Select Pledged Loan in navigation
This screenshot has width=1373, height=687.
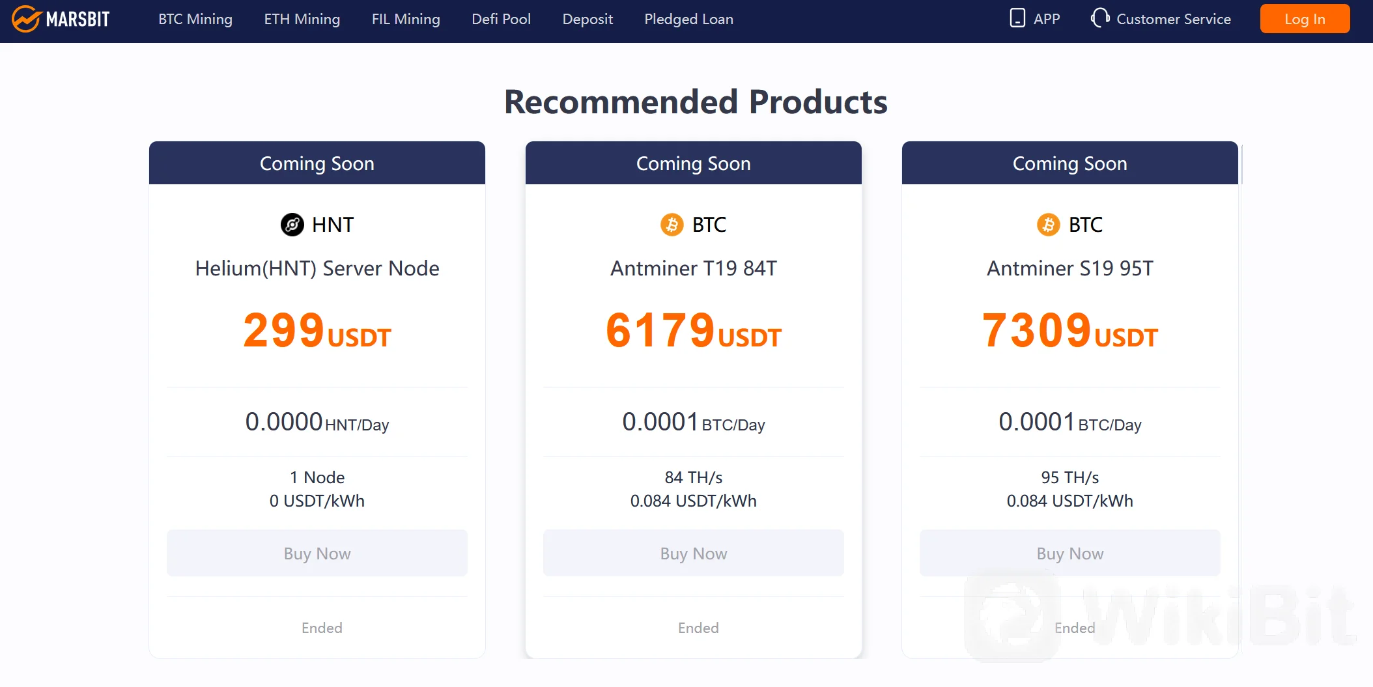688,20
